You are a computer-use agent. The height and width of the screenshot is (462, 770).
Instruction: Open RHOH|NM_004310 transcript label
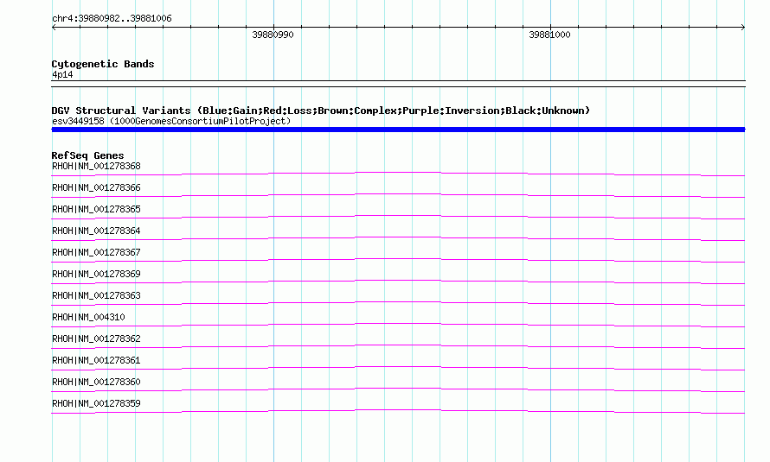88,317
